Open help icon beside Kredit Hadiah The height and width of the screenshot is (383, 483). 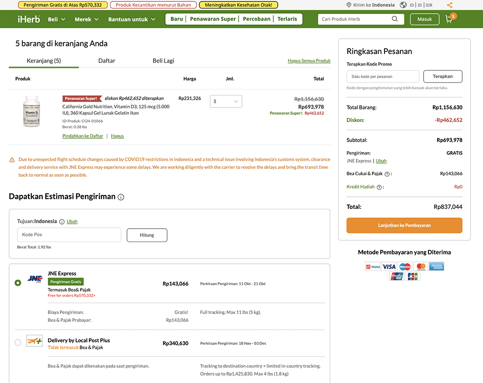[x=379, y=187]
